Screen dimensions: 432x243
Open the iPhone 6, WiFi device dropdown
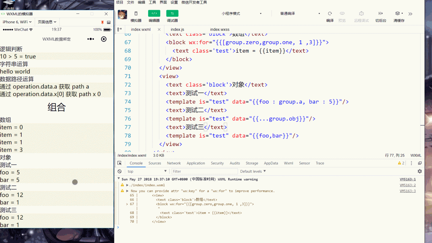click(17, 22)
